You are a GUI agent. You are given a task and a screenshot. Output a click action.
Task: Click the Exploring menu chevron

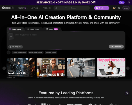point(28,8)
